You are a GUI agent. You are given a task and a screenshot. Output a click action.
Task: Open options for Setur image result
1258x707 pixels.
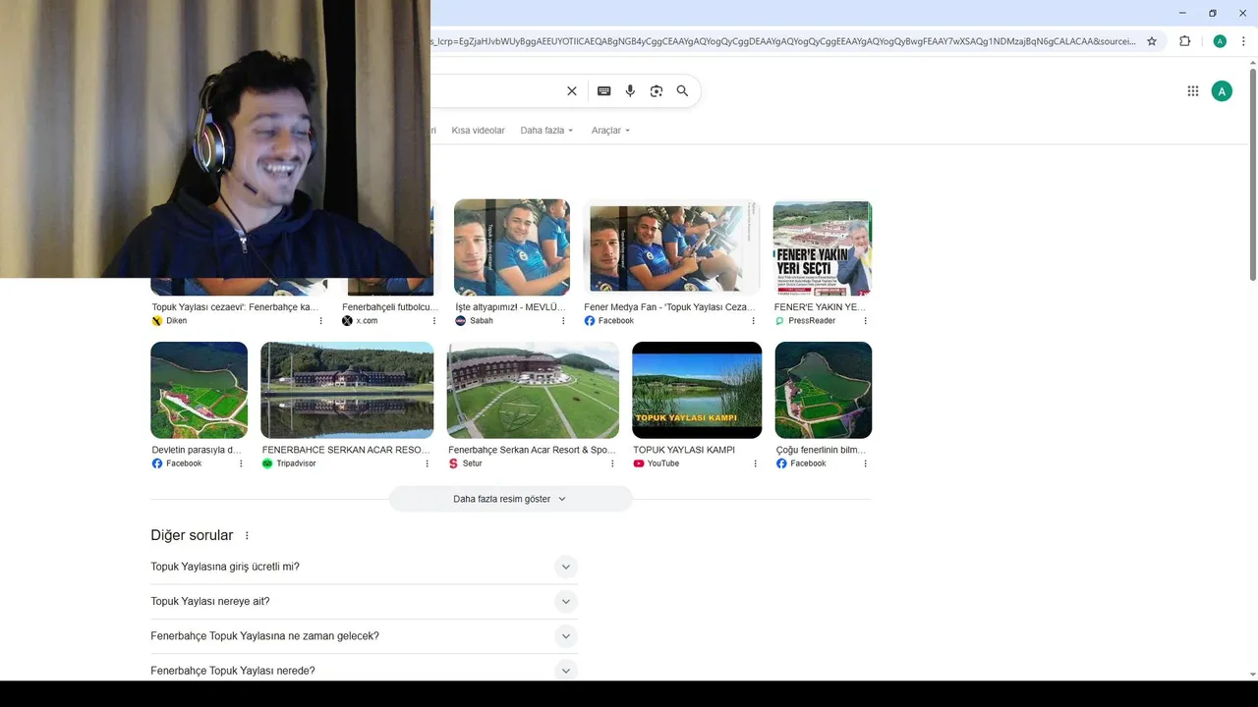612,463
